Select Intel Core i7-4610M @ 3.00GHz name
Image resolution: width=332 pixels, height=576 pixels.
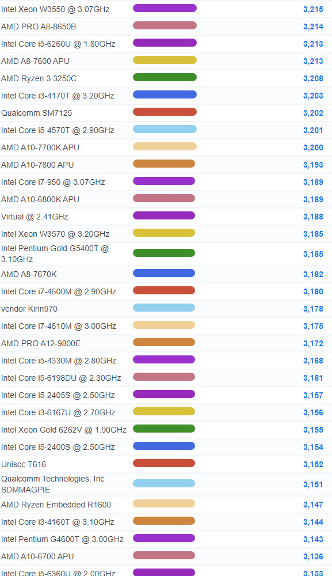pyautogui.click(x=59, y=326)
